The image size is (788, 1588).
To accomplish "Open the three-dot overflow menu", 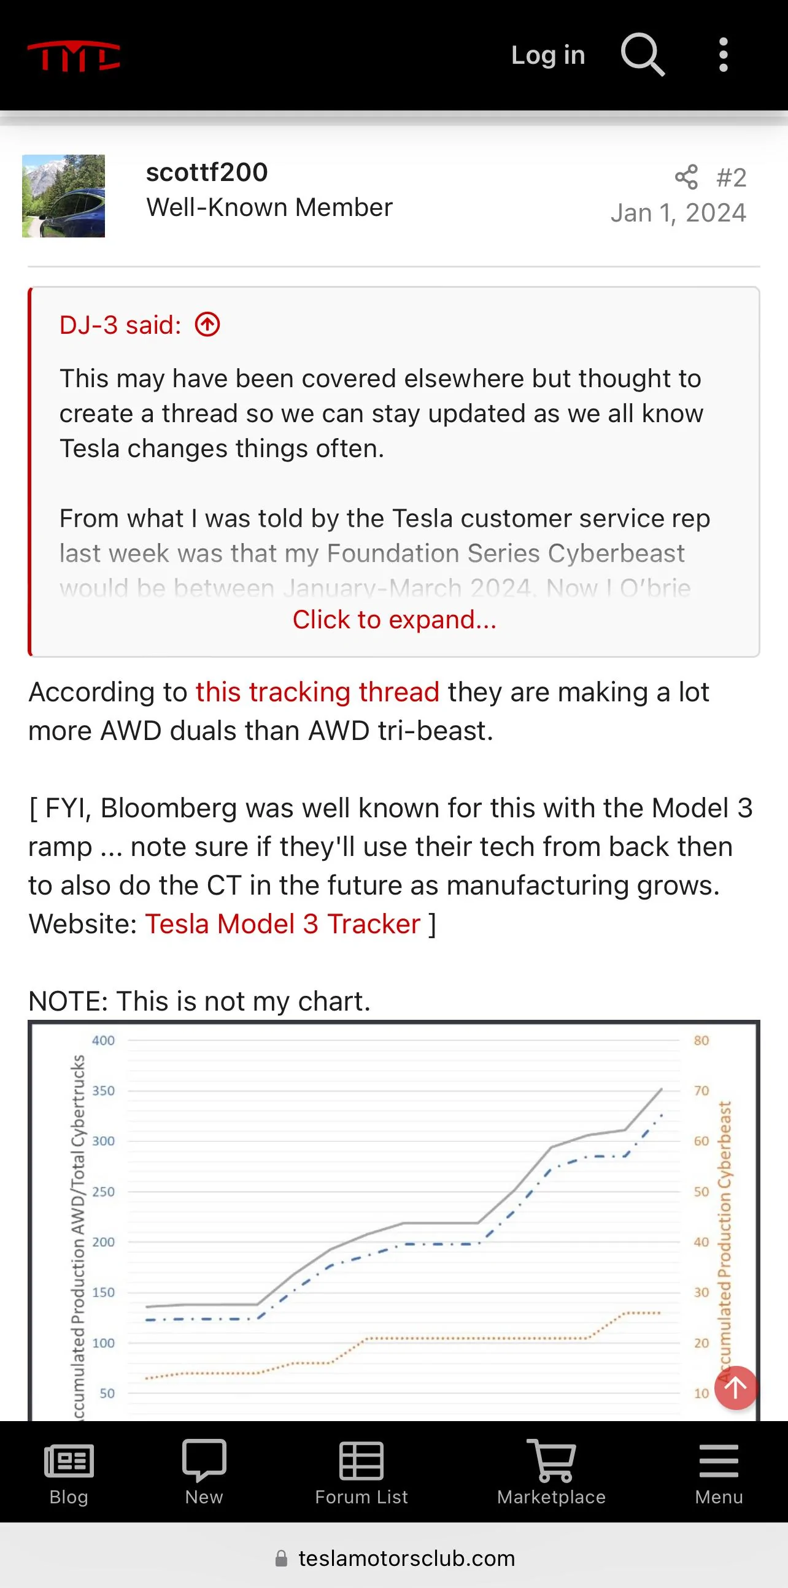I will (724, 55).
